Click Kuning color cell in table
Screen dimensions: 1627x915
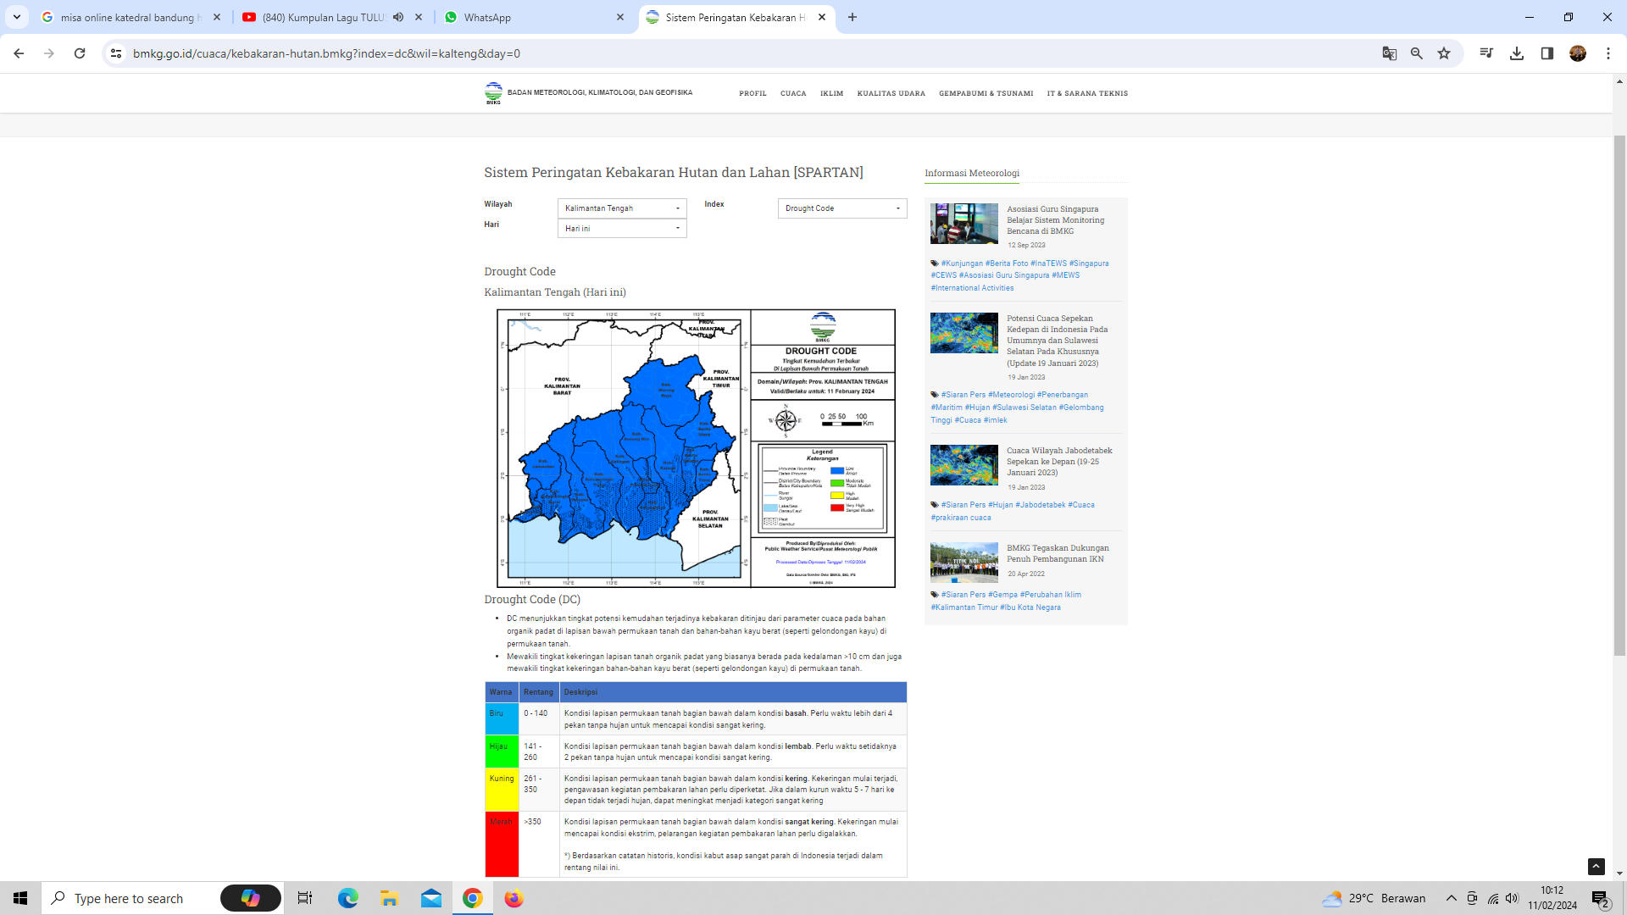pyautogui.click(x=502, y=790)
